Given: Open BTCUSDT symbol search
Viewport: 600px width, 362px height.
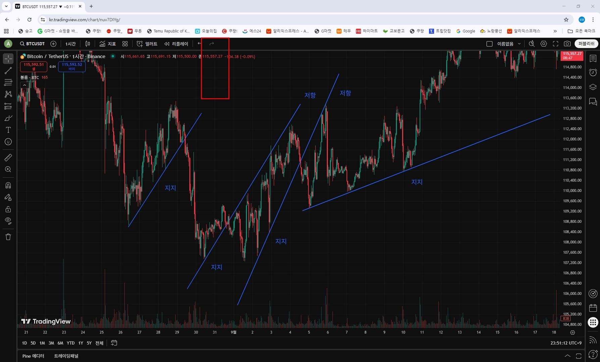Looking at the screenshot, I should 32,44.
